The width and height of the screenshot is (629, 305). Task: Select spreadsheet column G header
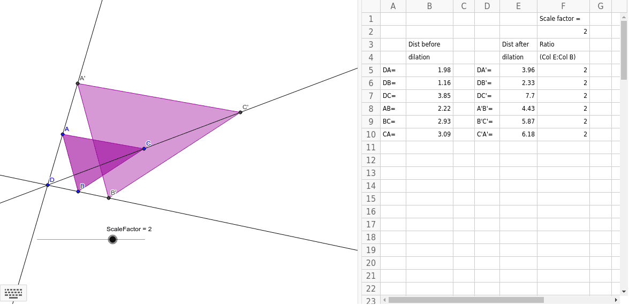(x=601, y=6)
